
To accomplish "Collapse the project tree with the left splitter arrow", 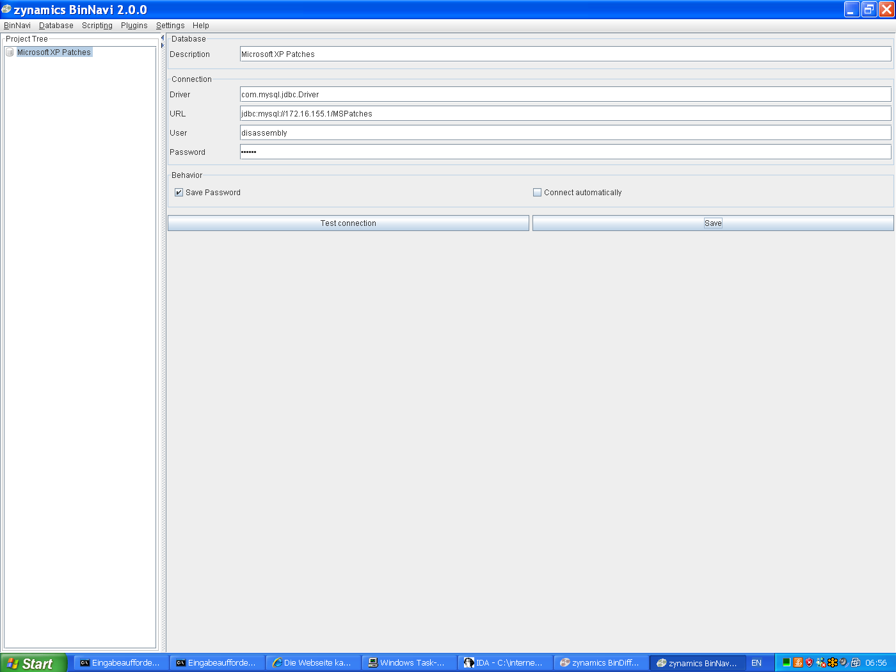I will pos(163,38).
